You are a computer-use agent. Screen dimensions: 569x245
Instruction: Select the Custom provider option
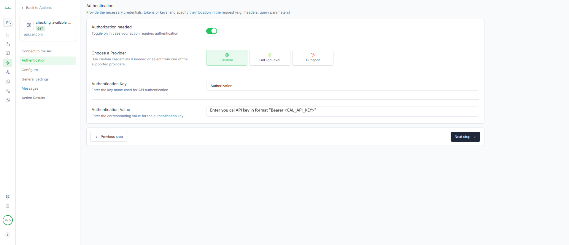pos(227,58)
